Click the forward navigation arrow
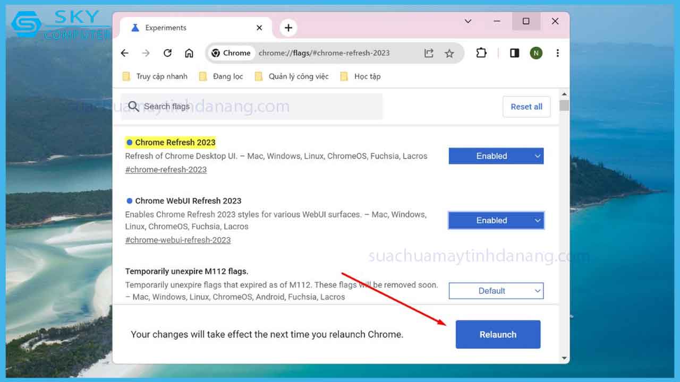This screenshot has width=680, height=382. click(146, 53)
